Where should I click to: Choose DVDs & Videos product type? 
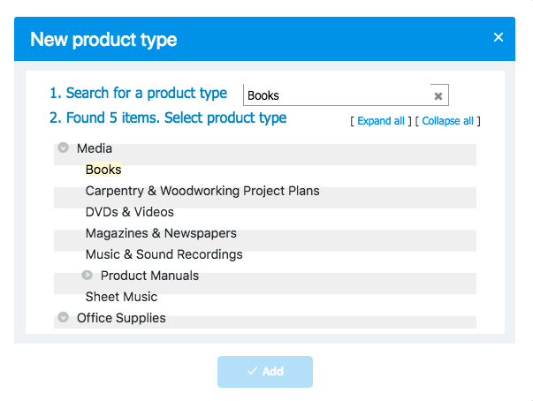coord(130,212)
